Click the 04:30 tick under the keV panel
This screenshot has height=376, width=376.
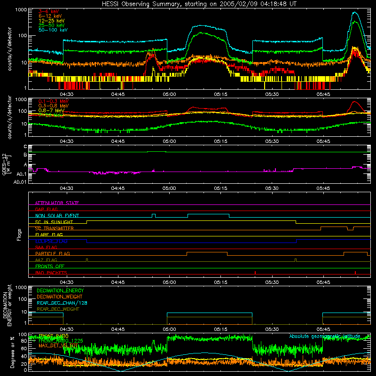click(x=66, y=94)
